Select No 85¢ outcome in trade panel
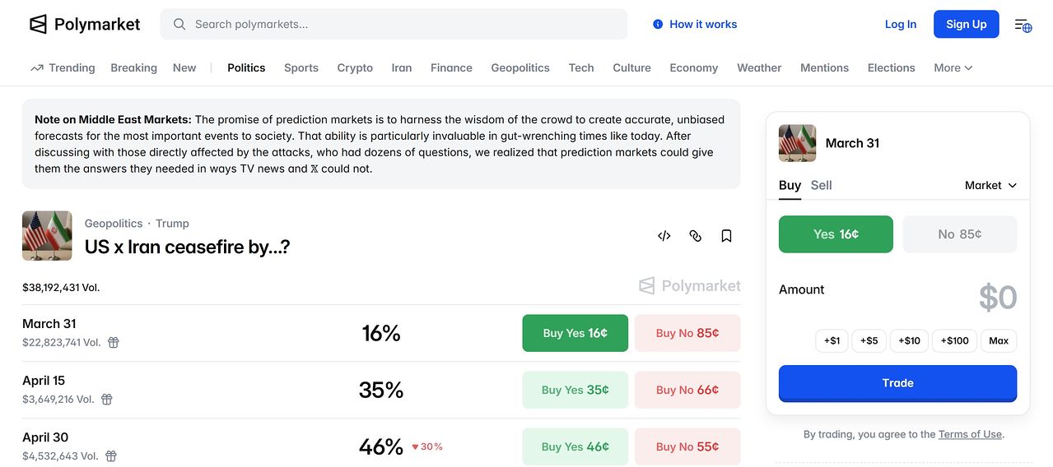 (959, 234)
